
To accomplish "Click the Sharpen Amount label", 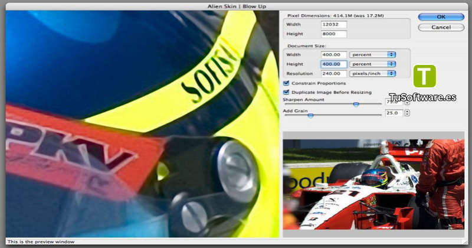I will coord(303,99).
